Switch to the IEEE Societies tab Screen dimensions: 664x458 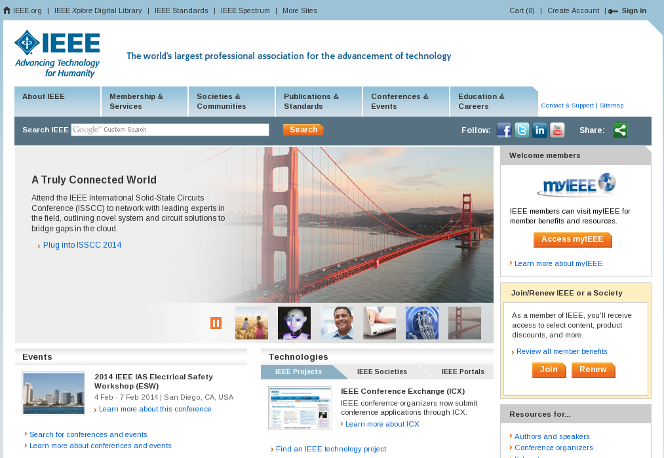tap(382, 372)
